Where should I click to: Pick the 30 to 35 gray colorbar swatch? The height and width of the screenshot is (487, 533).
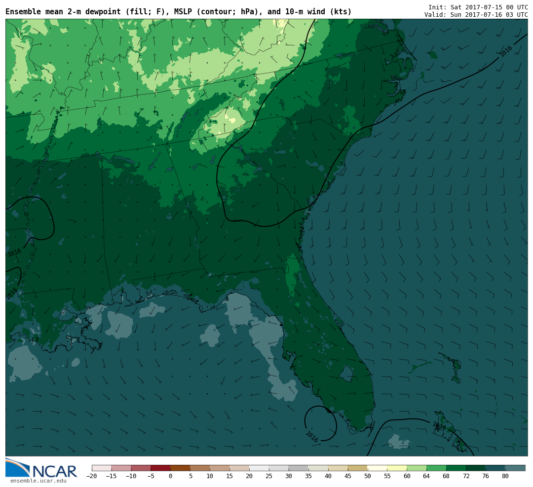pyautogui.click(x=299, y=468)
